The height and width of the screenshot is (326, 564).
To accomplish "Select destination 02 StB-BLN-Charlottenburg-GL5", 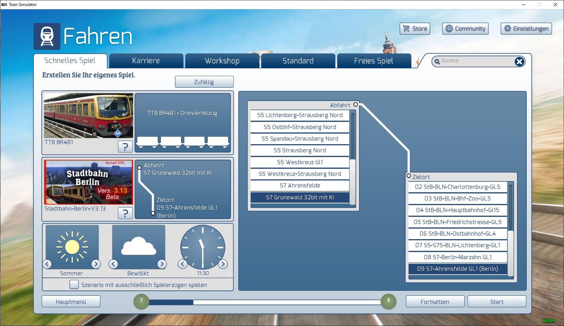I will tap(458, 187).
